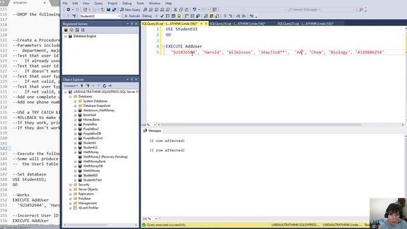The height and width of the screenshot is (229, 407).
Task: Open the File menu
Action: 65,3
